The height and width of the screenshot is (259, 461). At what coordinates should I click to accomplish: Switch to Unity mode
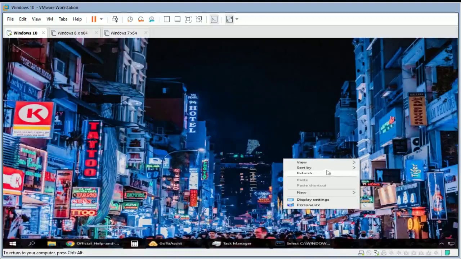point(199,19)
